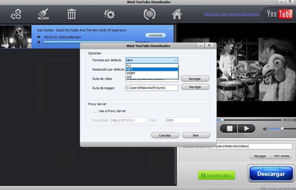Open the supported online video sites link

pos(232,14)
